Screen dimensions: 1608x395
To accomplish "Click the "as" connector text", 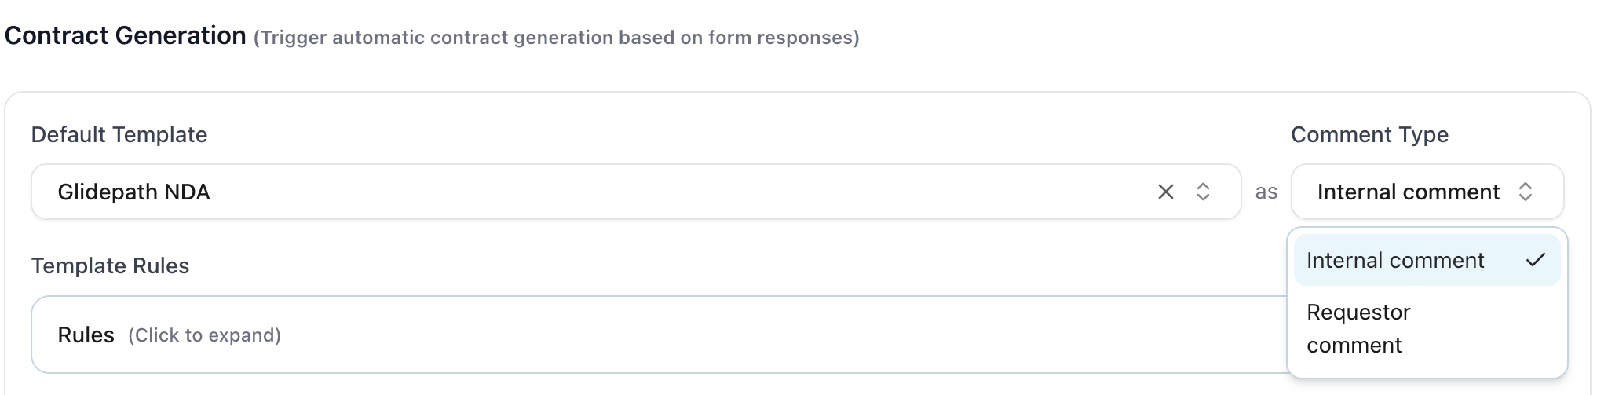I will pyautogui.click(x=1266, y=192).
